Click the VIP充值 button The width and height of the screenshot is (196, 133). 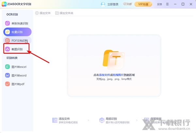pos(143,4)
